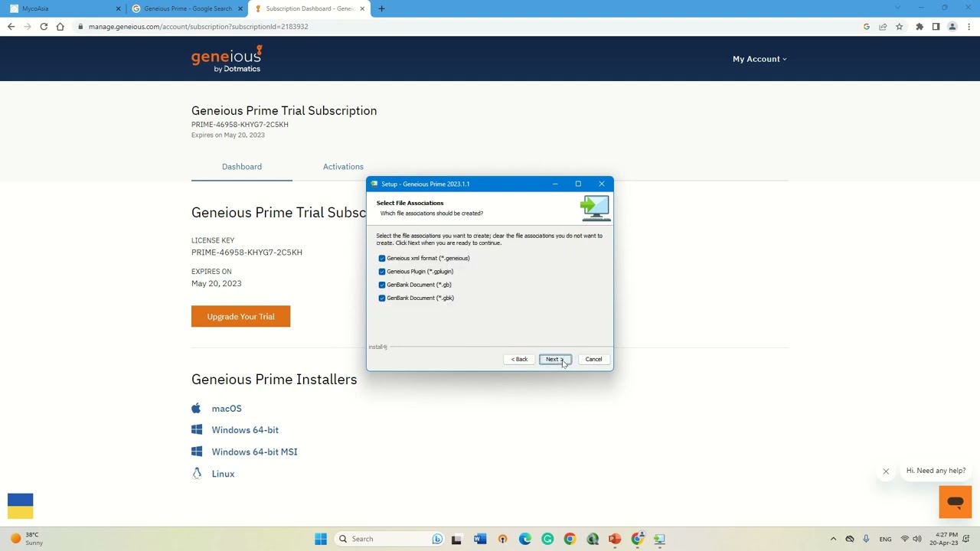This screenshot has height=551, width=980.
Task: Open the orange chat widget button
Action: (955, 503)
